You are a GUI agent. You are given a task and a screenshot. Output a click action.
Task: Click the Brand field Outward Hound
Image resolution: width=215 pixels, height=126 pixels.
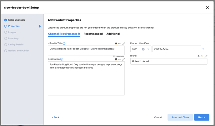(169, 61)
